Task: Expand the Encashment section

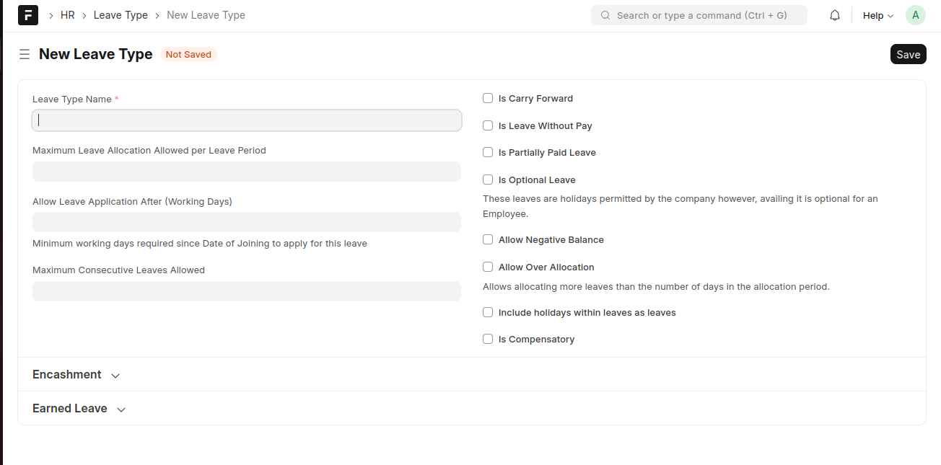Action: pos(76,375)
